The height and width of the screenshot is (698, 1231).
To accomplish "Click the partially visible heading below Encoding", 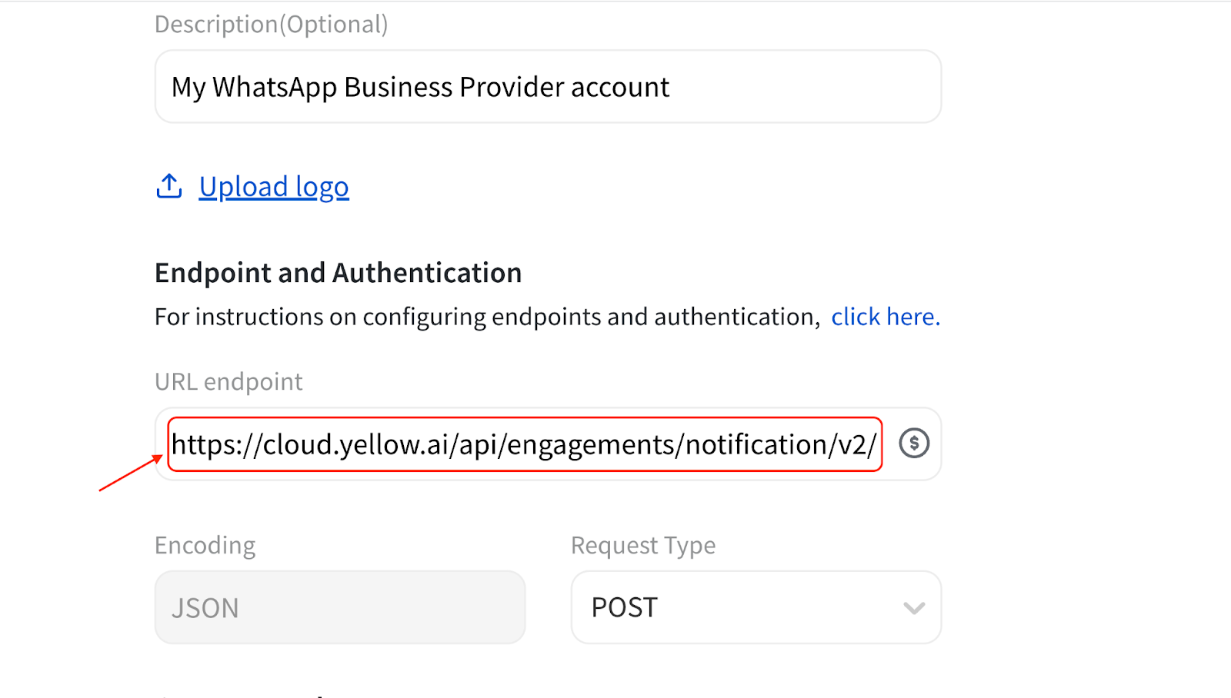I will coord(246,694).
